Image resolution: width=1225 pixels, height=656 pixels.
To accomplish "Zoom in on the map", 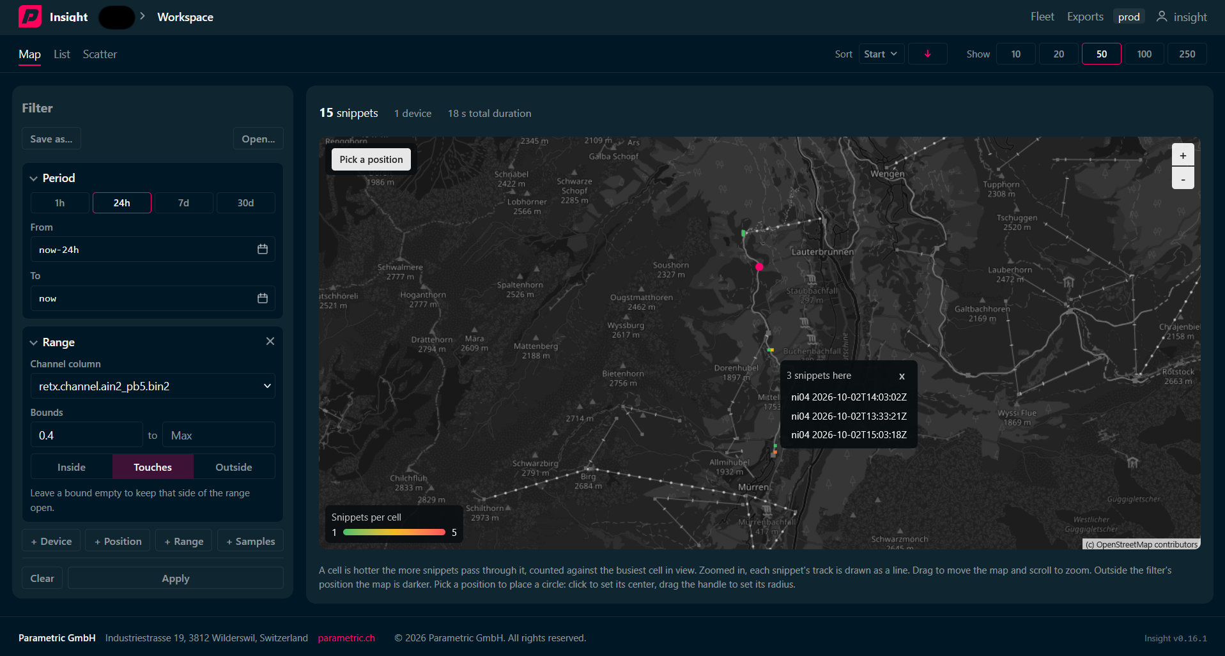I will pos(1183,155).
